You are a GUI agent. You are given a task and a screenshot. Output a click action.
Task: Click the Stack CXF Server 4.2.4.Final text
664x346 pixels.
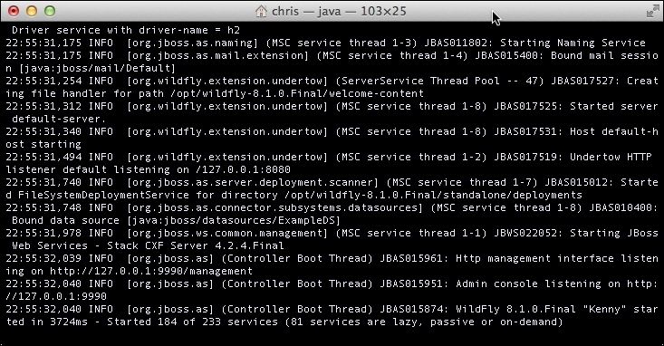tap(196, 245)
